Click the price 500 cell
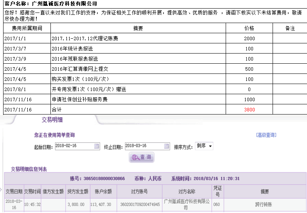 tap(250, 69)
